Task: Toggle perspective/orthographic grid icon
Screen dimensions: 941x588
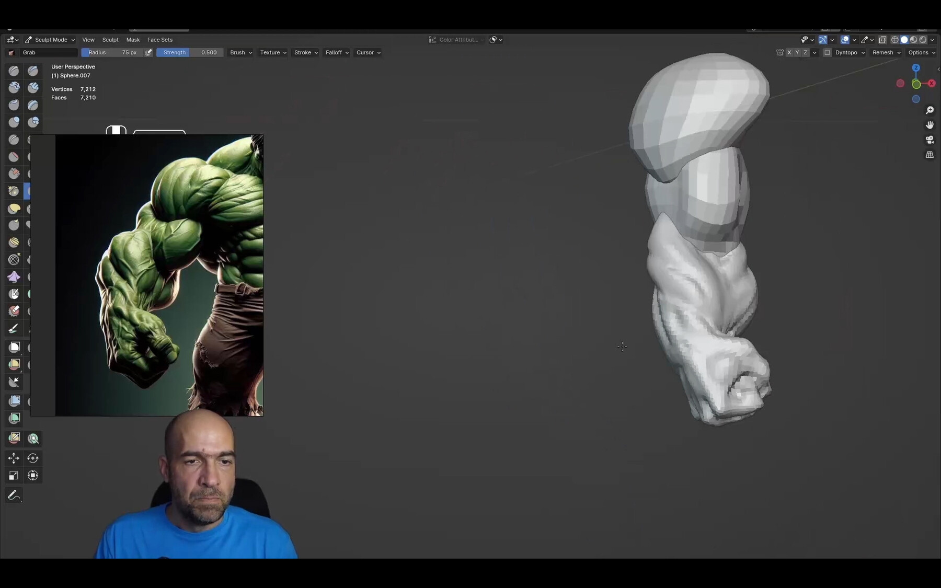Action: tap(929, 155)
